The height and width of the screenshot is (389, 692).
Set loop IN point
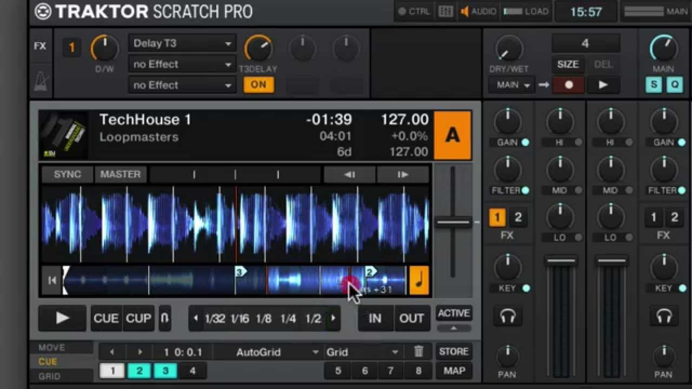(x=375, y=318)
